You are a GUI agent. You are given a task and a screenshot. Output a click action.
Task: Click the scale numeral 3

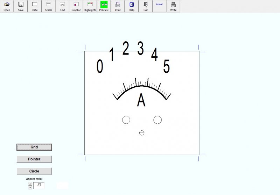141,48
